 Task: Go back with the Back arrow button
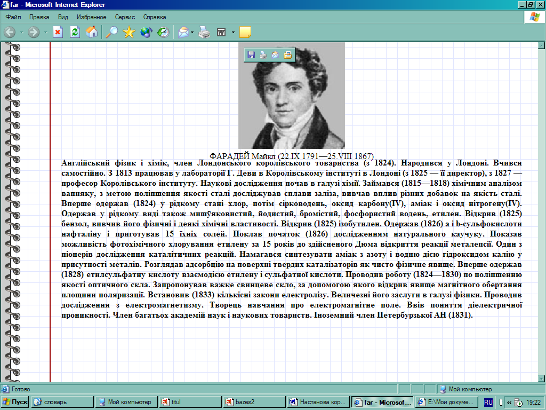point(10,33)
